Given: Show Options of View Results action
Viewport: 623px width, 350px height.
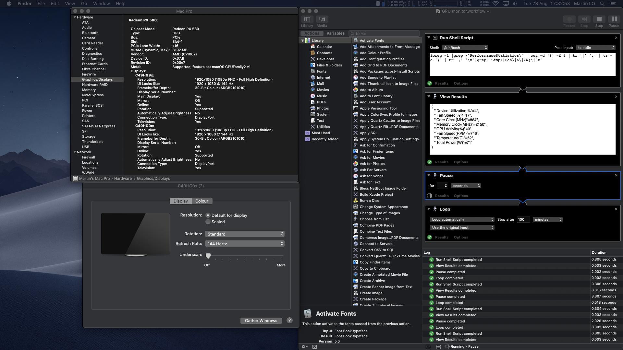Looking at the screenshot, I should pos(461,162).
